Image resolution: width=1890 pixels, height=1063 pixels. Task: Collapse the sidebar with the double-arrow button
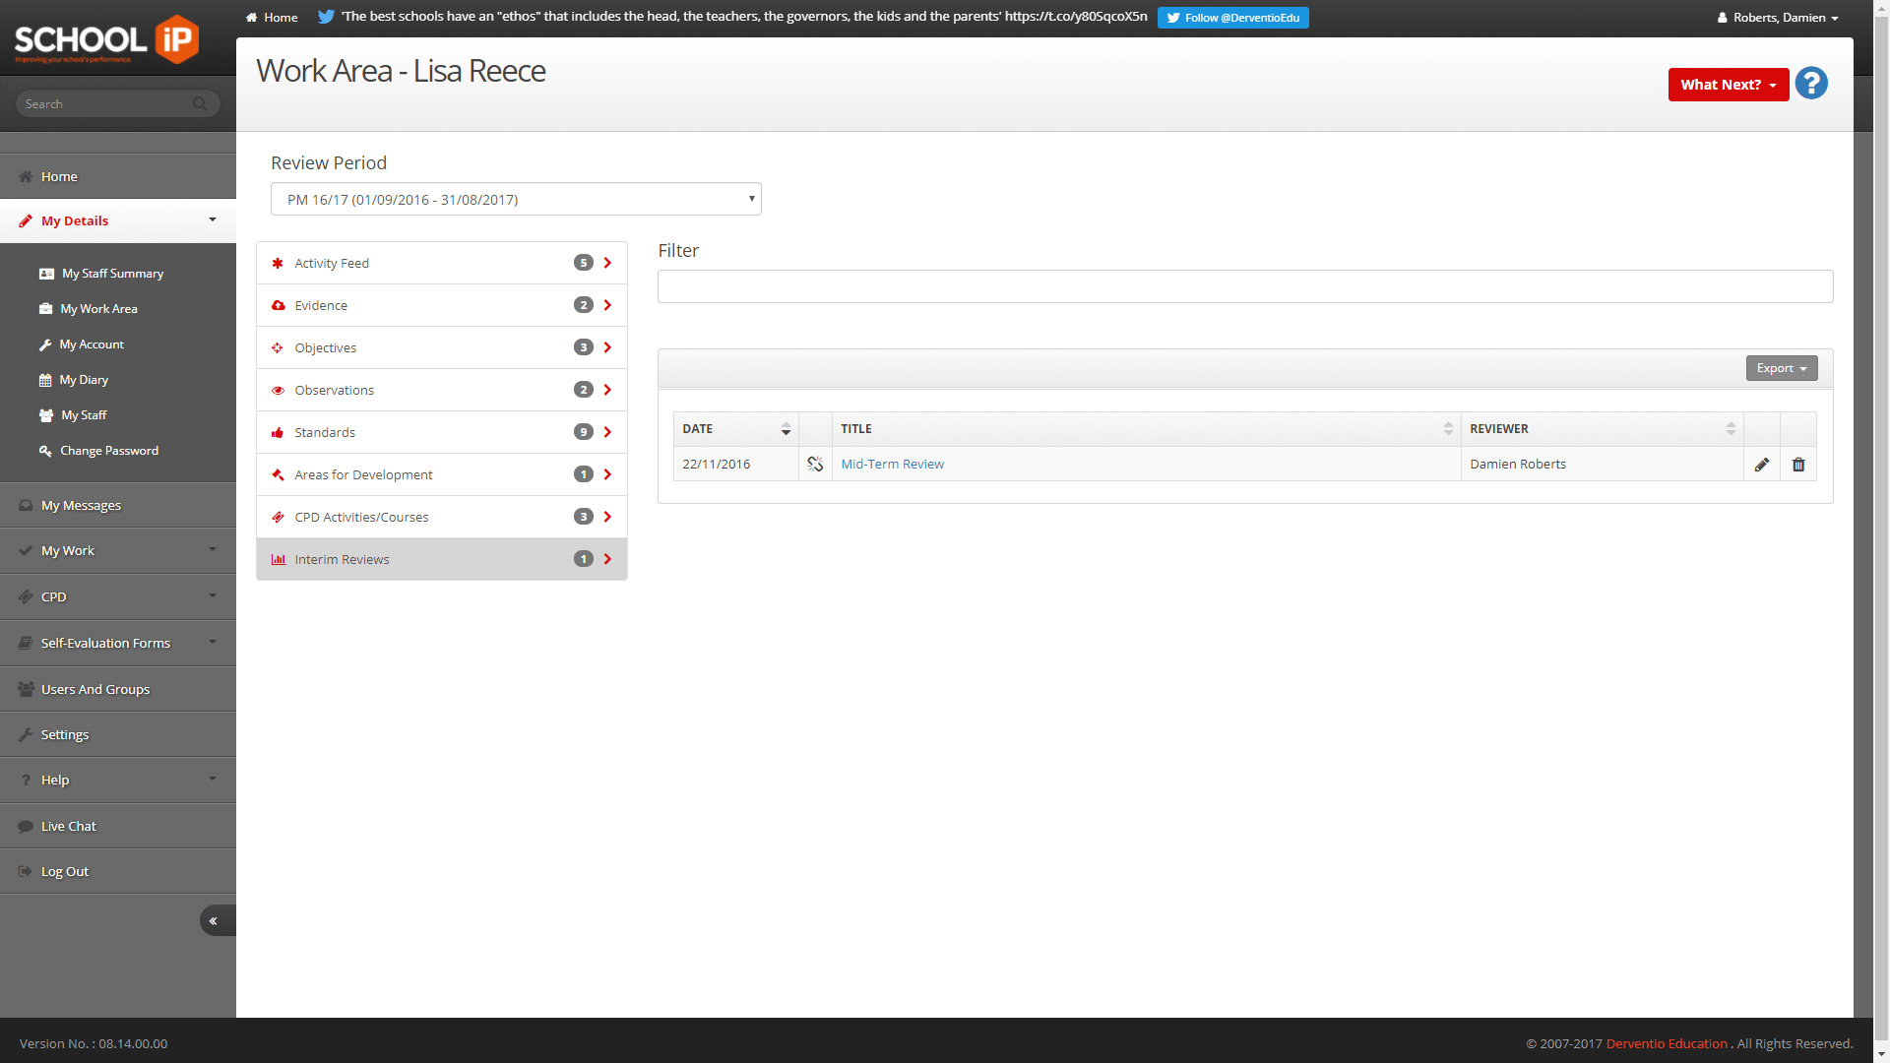click(x=218, y=920)
